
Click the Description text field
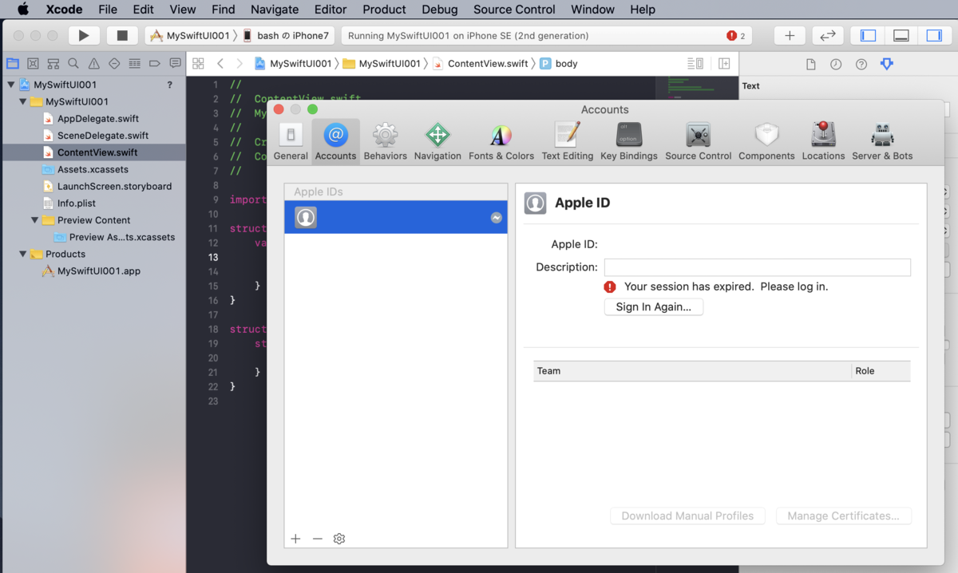(758, 267)
